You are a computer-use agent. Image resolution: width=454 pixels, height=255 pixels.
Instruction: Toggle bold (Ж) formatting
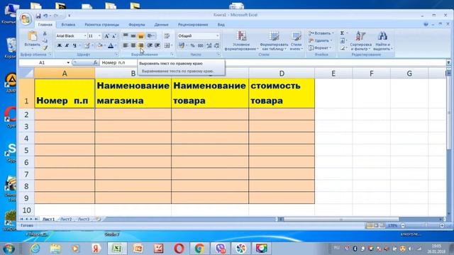pyautogui.click(x=60, y=45)
